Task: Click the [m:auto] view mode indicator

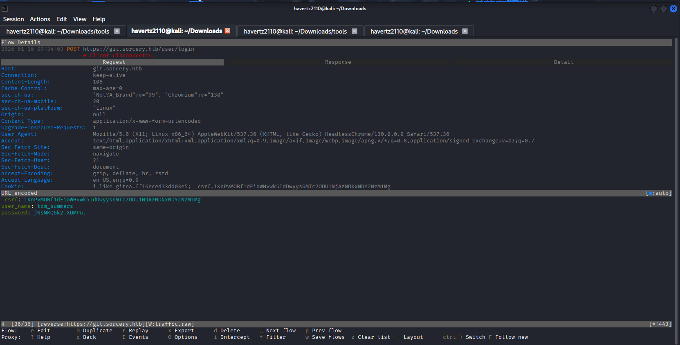Action: click(x=658, y=193)
